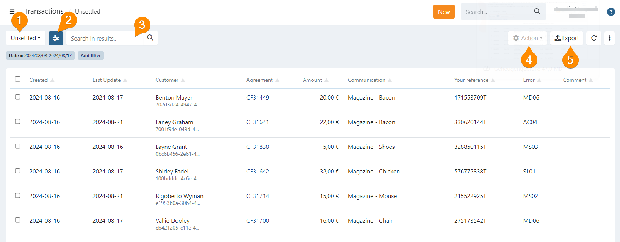Click the refresh icon button
620x242 pixels.
[x=594, y=38]
